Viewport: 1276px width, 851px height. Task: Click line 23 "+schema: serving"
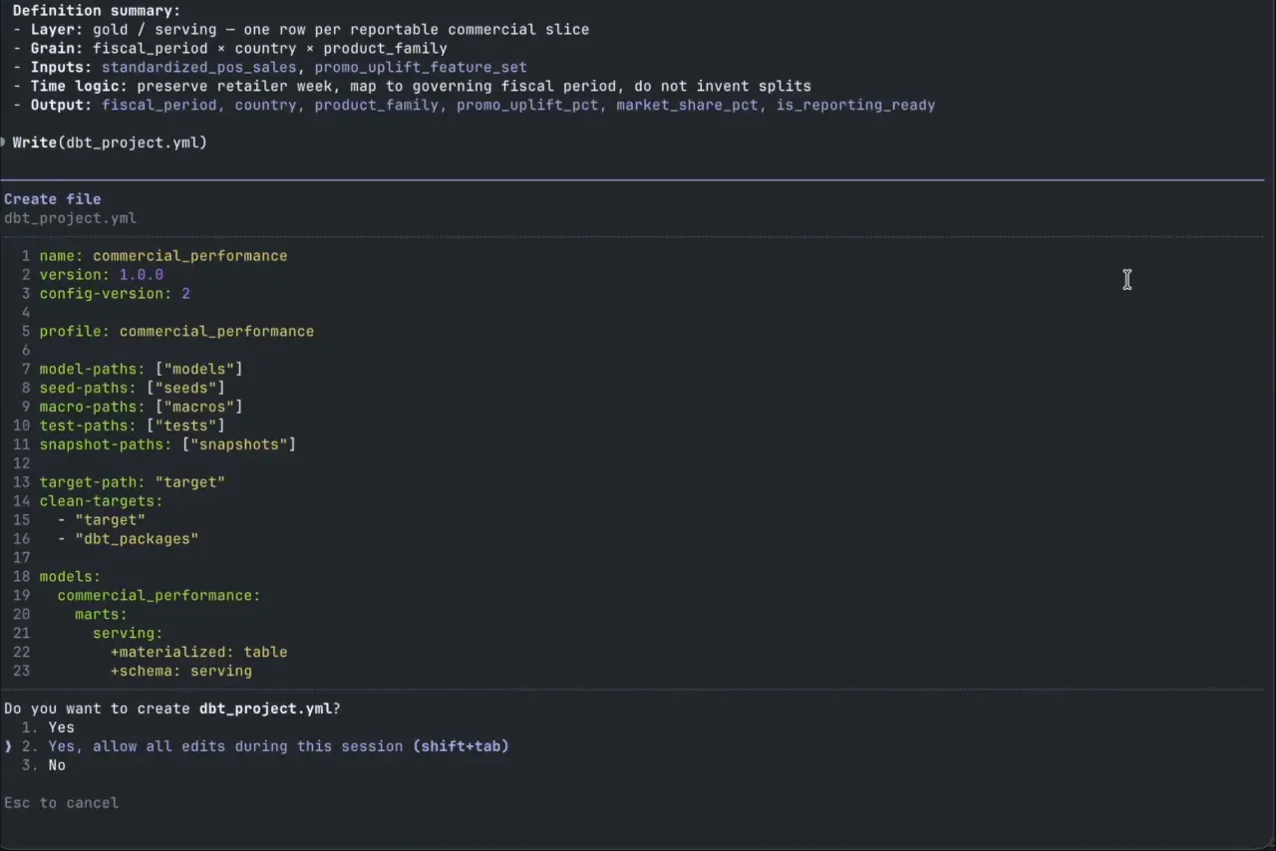[x=181, y=672]
